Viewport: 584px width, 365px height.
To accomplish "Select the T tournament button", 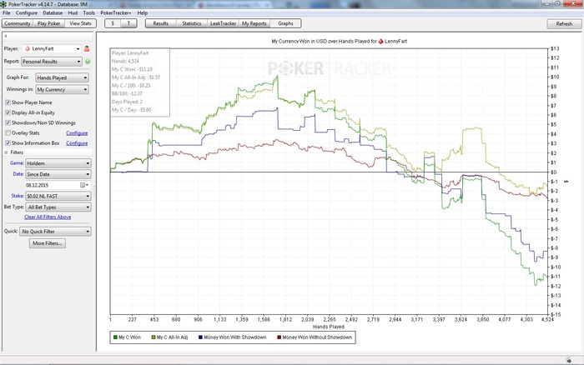I will pyautogui.click(x=128, y=23).
